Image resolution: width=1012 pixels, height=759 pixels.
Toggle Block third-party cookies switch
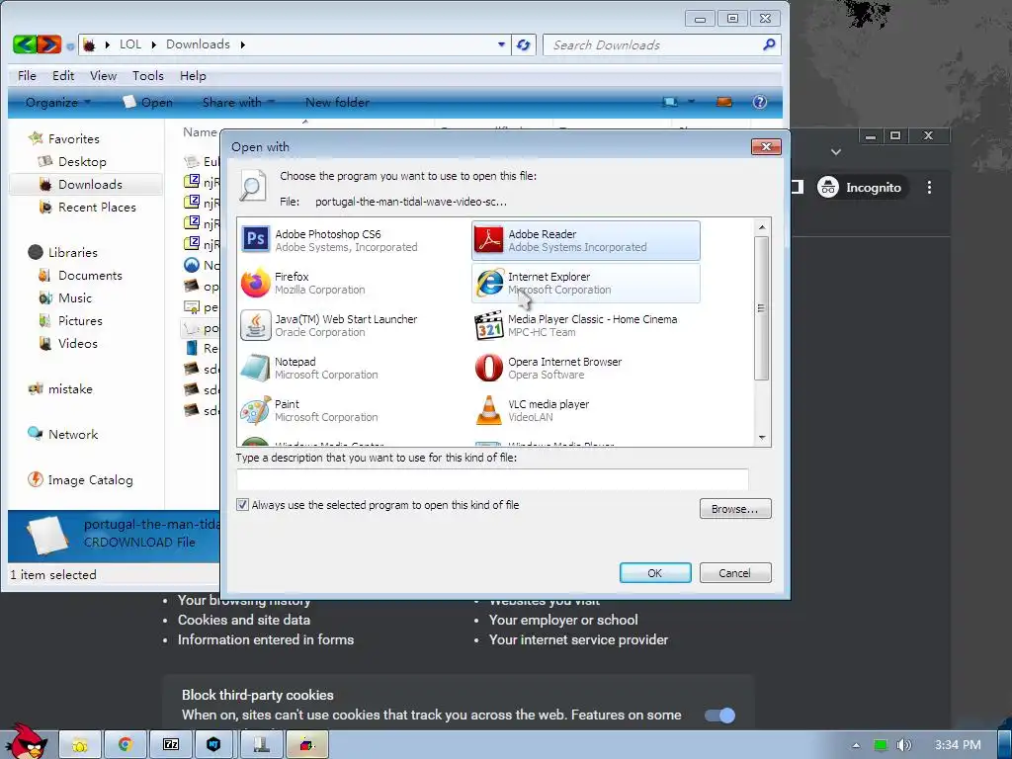pos(719,716)
